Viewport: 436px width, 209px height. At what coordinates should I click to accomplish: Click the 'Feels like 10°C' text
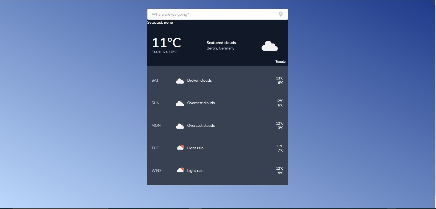point(164,52)
